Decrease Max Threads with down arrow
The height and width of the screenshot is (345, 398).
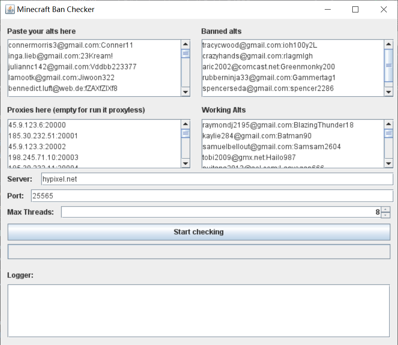385,215
